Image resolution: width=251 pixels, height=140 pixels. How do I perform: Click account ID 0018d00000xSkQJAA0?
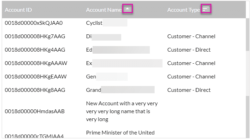34,23
